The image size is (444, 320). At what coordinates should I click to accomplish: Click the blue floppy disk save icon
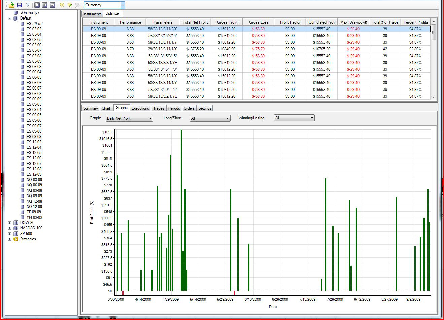pos(20,5)
